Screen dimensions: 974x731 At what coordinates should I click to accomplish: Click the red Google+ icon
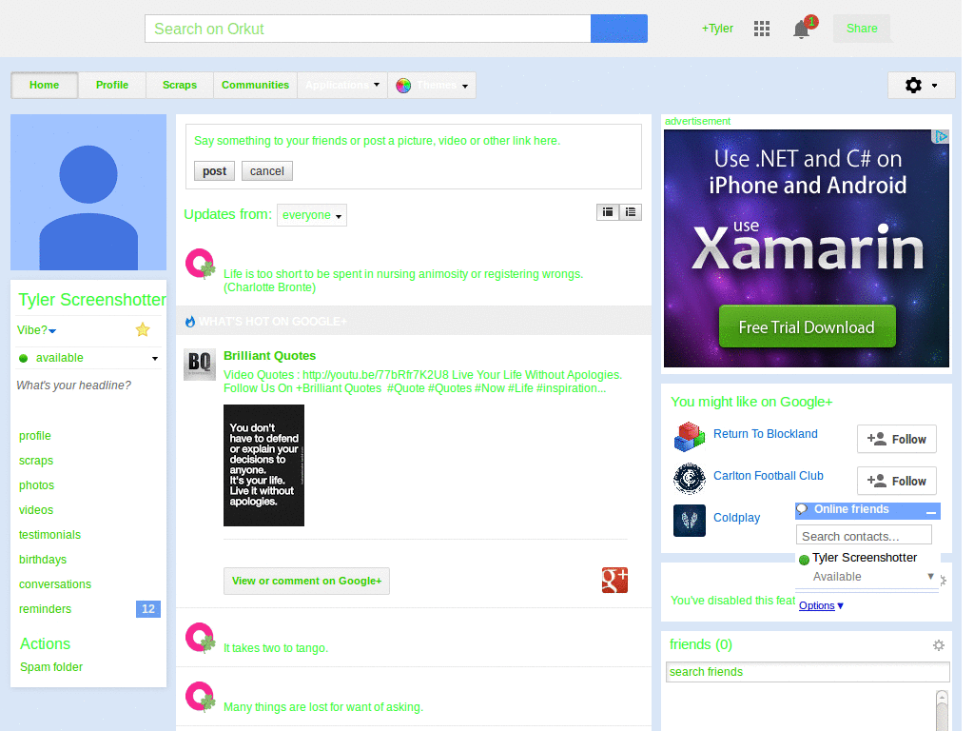point(614,580)
